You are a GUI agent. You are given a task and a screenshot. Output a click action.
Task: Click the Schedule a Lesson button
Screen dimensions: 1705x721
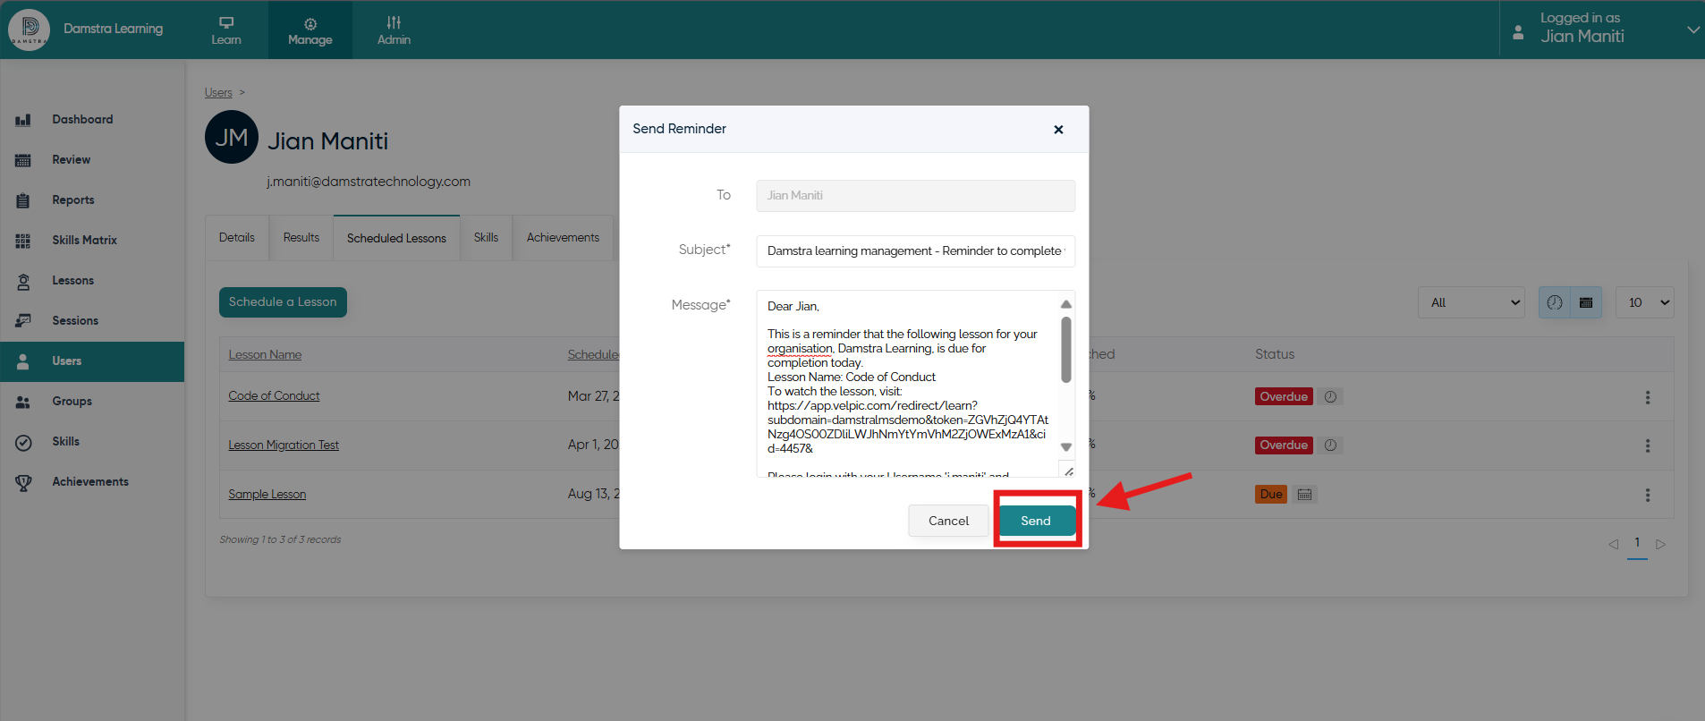[x=283, y=302]
